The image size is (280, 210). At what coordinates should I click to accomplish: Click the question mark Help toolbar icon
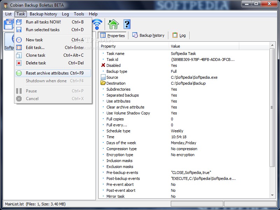click(127, 24)
